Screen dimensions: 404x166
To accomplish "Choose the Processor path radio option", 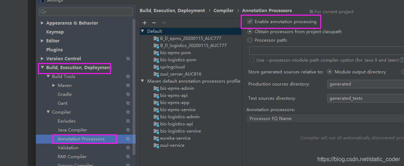I will tap(250, 40).
